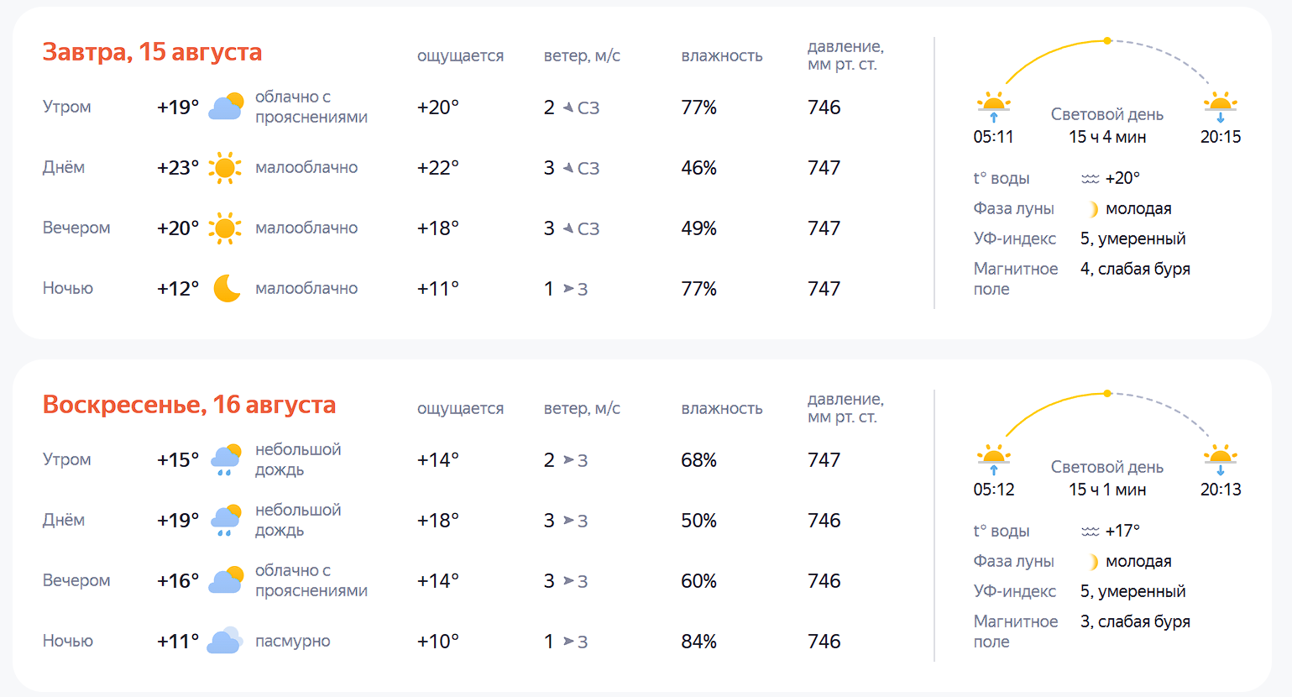
Task: Click the sunrise icon above 05:12
Action: (994, 459)
